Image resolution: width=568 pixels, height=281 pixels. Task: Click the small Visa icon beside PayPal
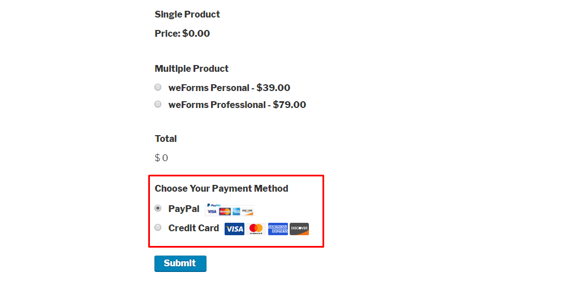point(212,211)
